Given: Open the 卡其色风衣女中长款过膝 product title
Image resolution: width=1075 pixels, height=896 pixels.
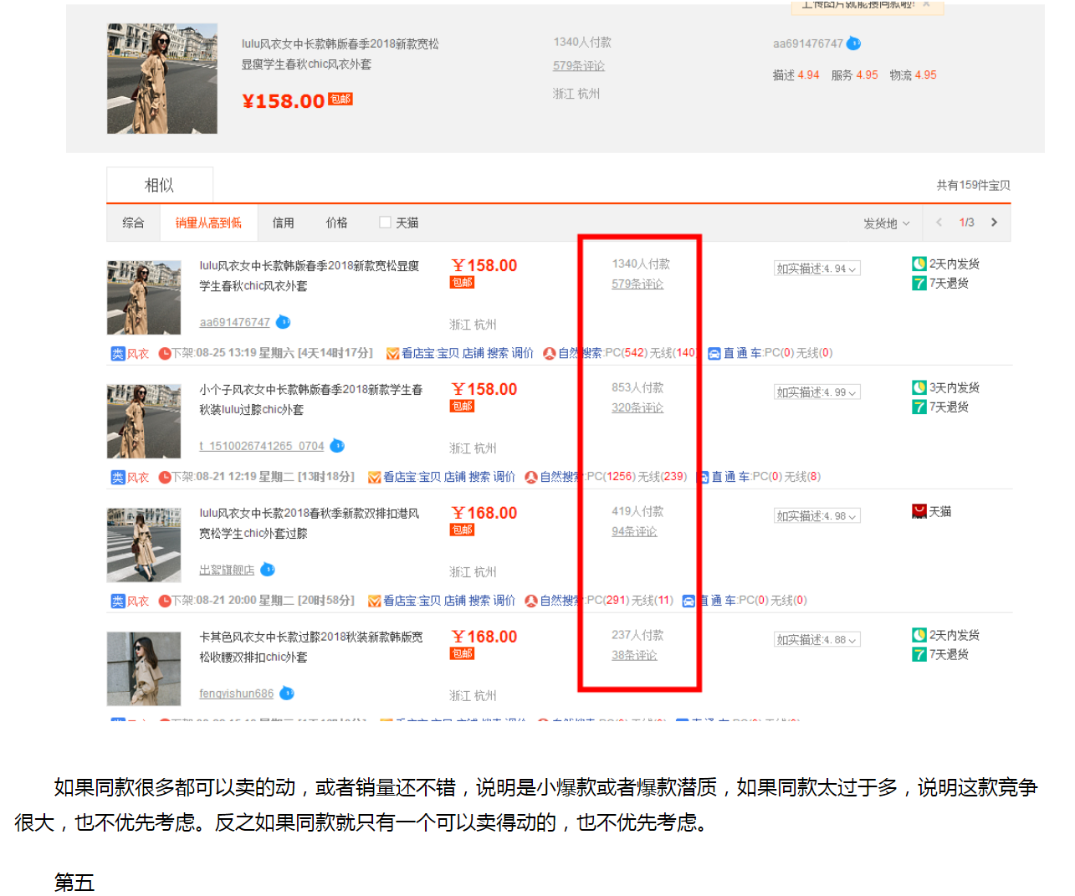Looking at the screenshot, I should pos(310,647).
